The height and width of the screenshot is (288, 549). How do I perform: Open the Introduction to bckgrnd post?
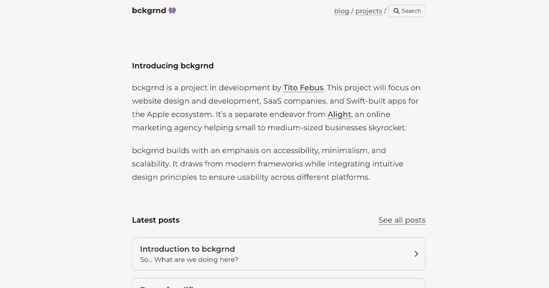point(279,254)
